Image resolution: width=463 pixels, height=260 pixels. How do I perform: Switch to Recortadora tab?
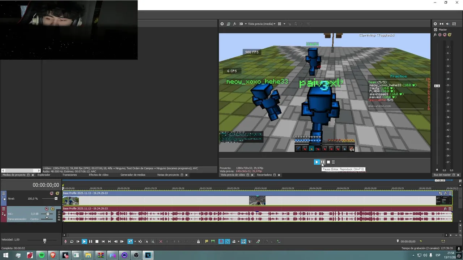[264, 175]
